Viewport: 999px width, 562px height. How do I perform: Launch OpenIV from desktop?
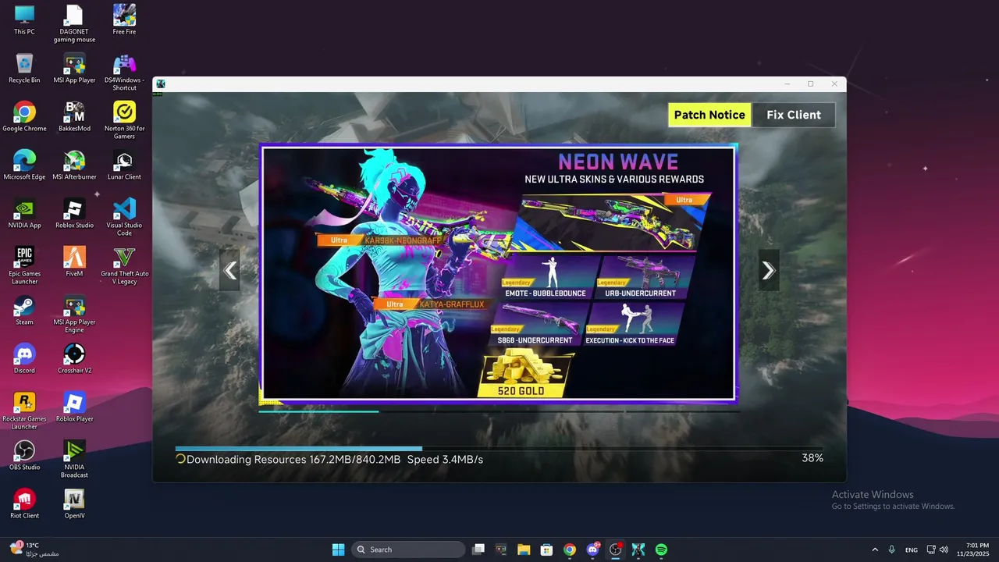(74, 504)
